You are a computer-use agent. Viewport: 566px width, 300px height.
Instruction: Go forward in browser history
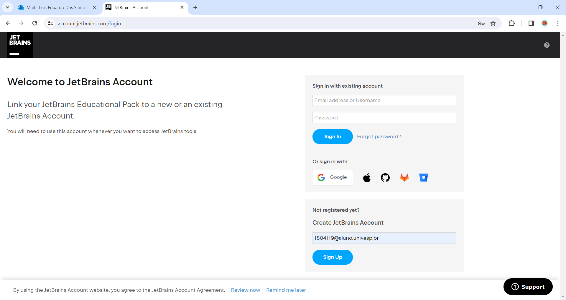click(21, 23)
